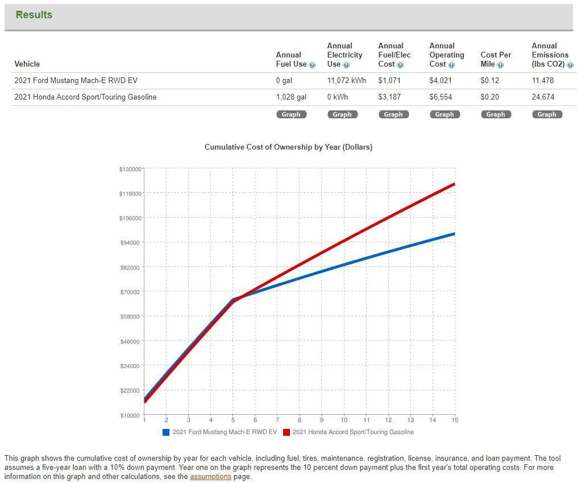Show graph for Cost Per Mile
Viewport: 577px width, 483px height.
(x=496, y=114)
